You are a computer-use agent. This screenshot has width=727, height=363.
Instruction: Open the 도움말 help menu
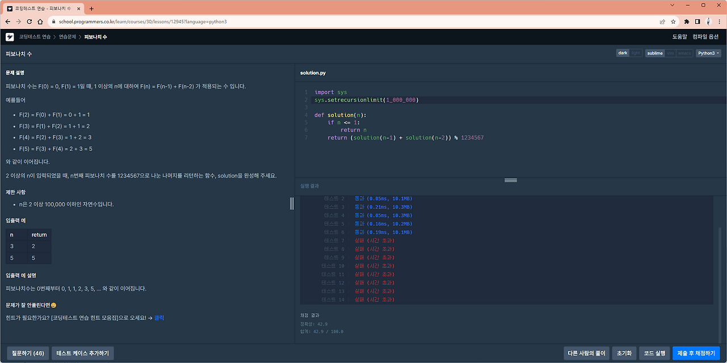click(x=680, y=37)
